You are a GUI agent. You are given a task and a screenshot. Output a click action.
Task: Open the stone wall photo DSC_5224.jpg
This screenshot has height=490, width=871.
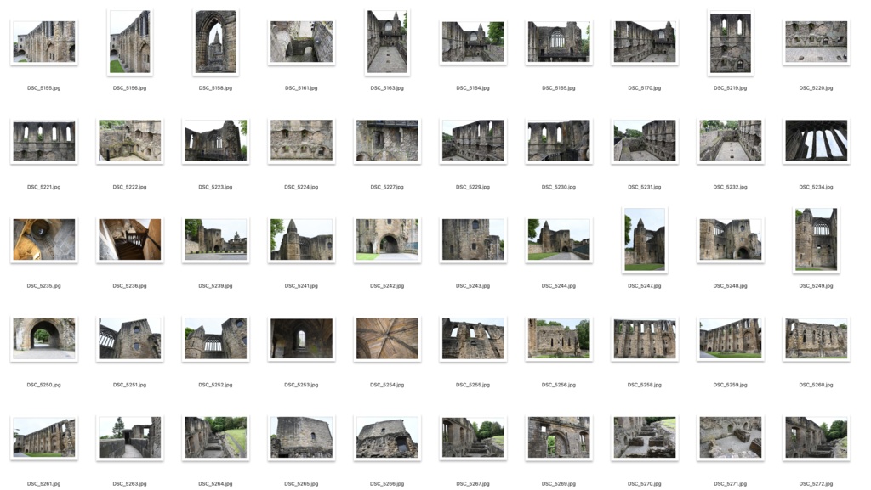pos(301,140)
